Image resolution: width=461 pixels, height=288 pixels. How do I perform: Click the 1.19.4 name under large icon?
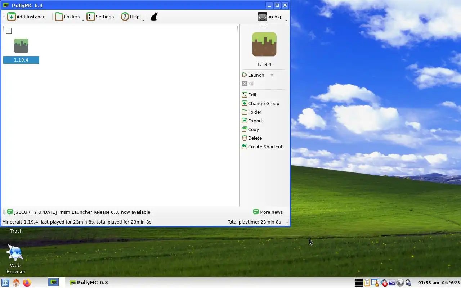(x=264, y=64)
